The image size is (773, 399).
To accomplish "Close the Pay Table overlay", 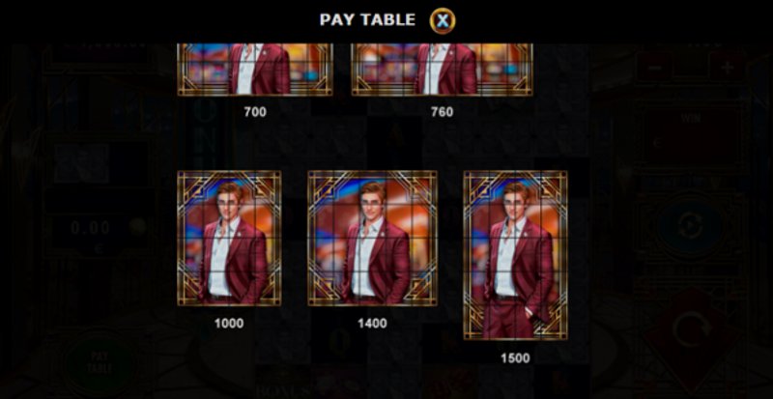I will click(443, 20).
